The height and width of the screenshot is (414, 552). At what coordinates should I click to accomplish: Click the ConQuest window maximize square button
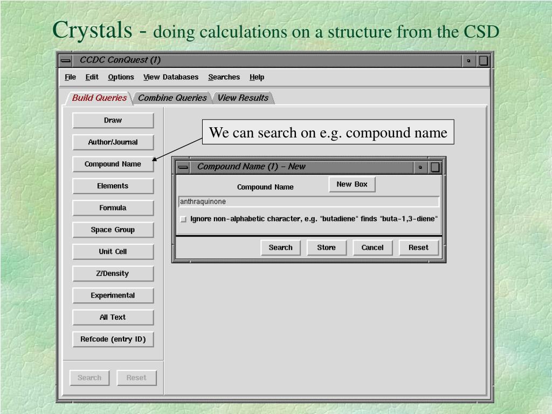[484, 60]
